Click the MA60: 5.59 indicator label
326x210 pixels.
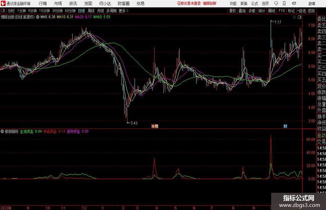(102, 17)
